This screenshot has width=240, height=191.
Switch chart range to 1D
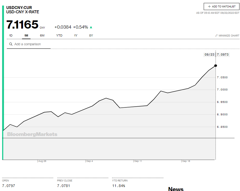[x=11, y=35]
